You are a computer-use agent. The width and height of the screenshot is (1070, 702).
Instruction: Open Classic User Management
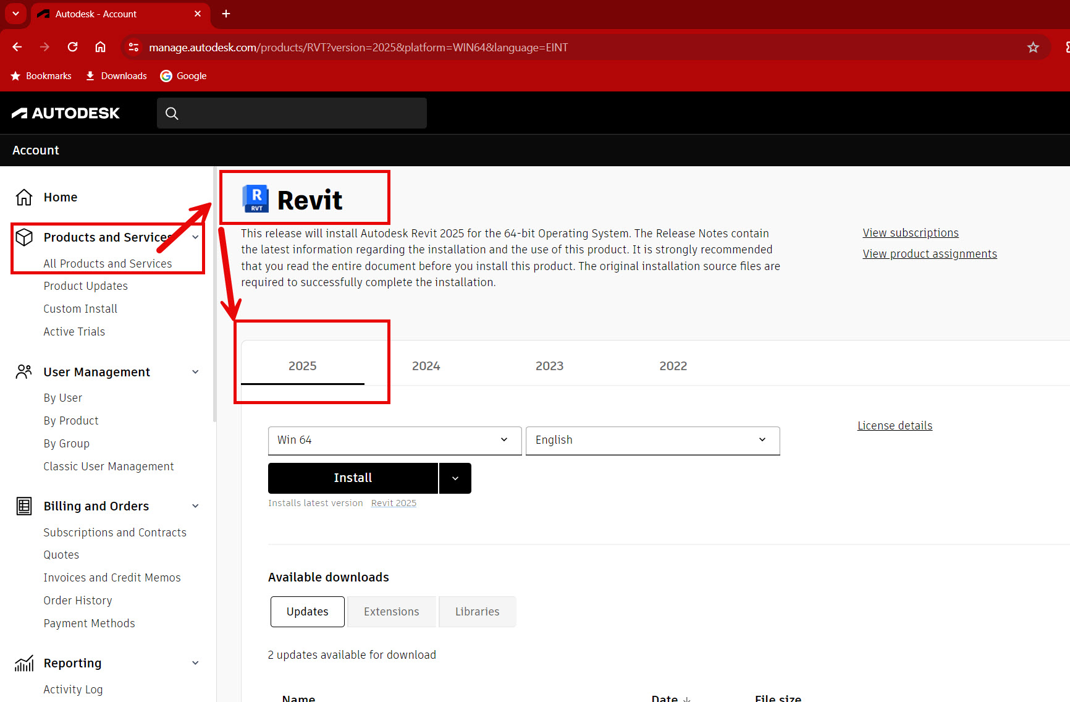pos(109,467)
